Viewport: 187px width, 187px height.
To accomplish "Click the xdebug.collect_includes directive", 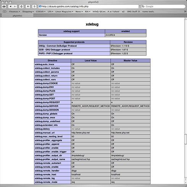I will point(47,68).
